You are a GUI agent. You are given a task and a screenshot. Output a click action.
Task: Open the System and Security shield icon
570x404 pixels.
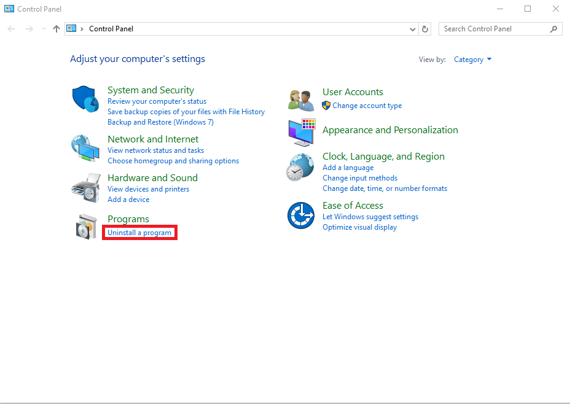tap(85, 99)
